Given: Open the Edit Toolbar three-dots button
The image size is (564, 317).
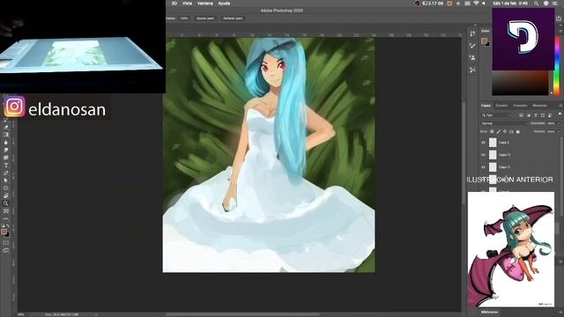Looking at the screenshot, I should pos(6,218).
